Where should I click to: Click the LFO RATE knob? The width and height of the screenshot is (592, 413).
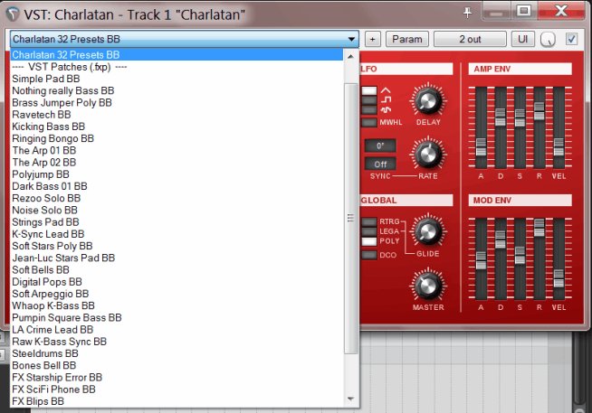coord(428,155)
